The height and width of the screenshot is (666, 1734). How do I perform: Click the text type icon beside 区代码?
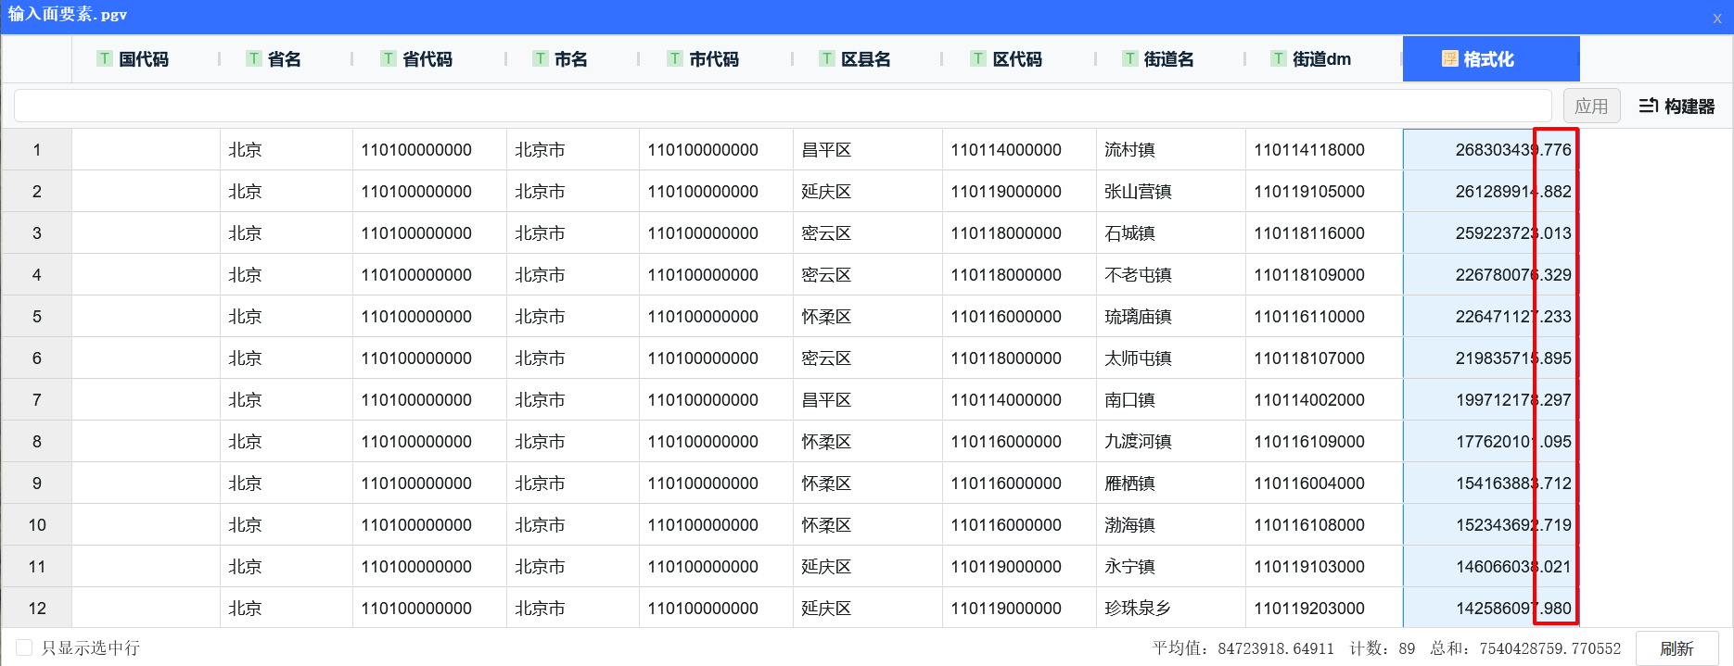pyautogui.click(x=978, y=58)
